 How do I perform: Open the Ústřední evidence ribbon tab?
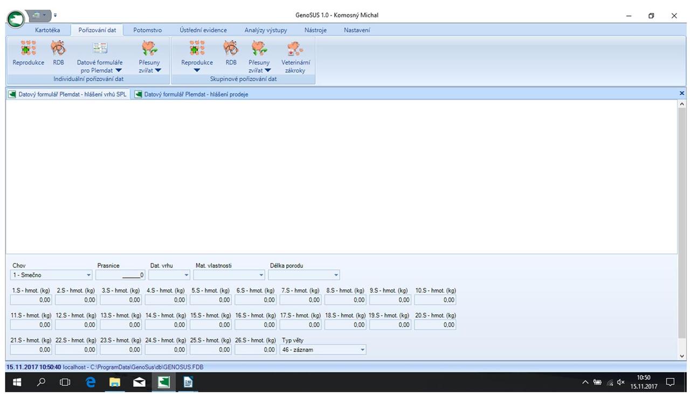coord(203,30)
